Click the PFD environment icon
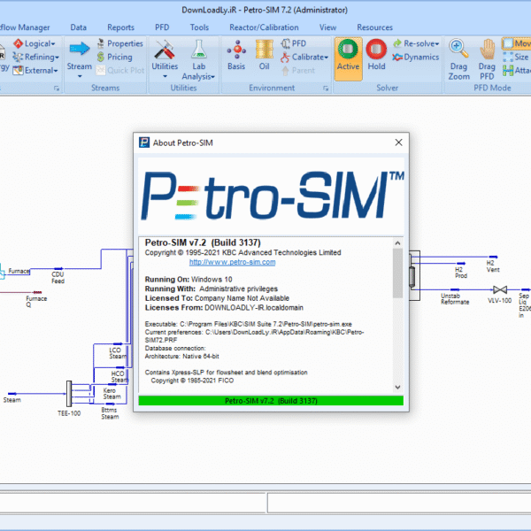This screenshot has height=531, width=531. coord(293,43)
